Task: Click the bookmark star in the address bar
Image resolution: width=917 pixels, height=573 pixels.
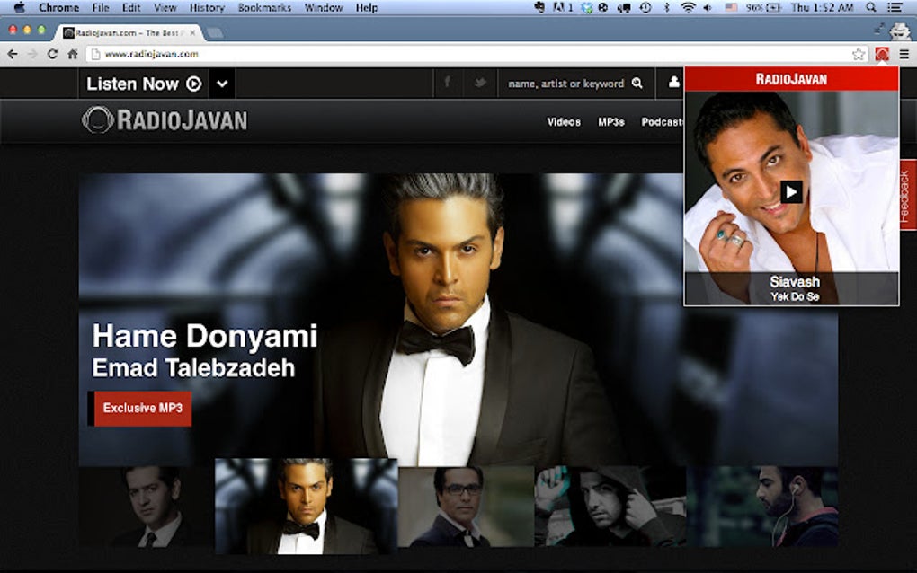Action: click(857, 52)
